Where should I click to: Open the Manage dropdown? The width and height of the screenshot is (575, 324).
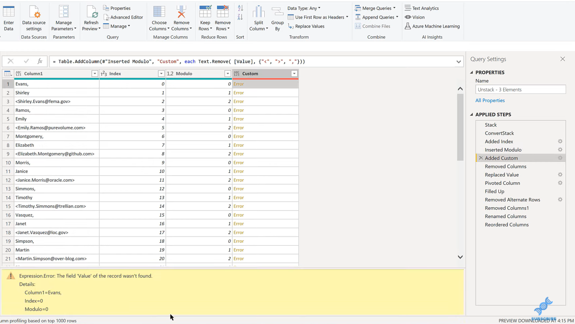(117, 26)
